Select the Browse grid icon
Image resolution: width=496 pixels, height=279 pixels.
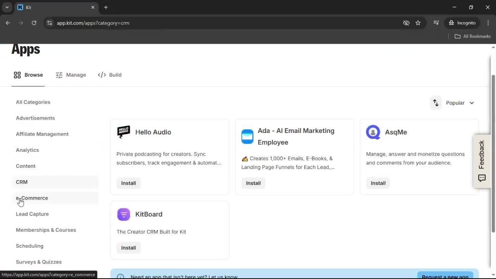coord(17,75)
